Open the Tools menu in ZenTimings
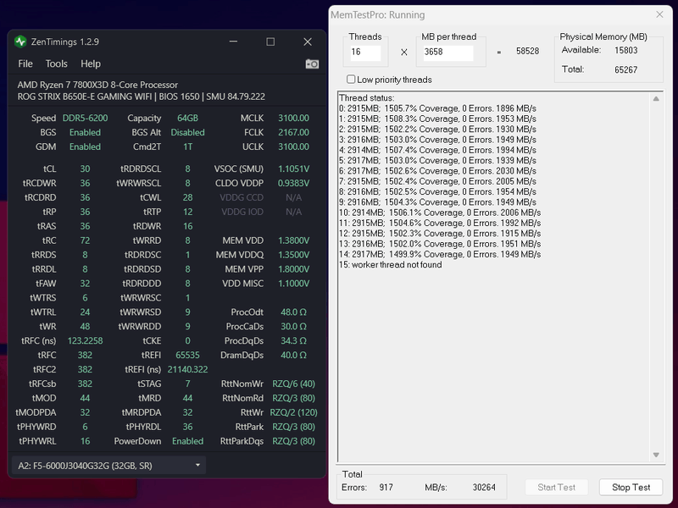 (56, 63)
